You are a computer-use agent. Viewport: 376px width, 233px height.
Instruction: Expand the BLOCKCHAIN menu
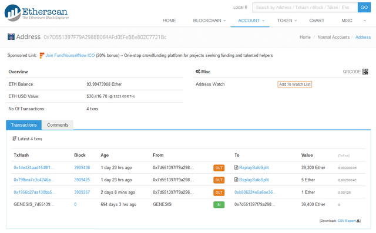[209, 21]
